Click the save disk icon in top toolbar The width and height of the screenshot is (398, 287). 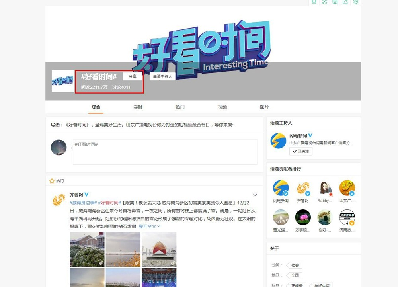pyautogui.click(x=335, y=2)
